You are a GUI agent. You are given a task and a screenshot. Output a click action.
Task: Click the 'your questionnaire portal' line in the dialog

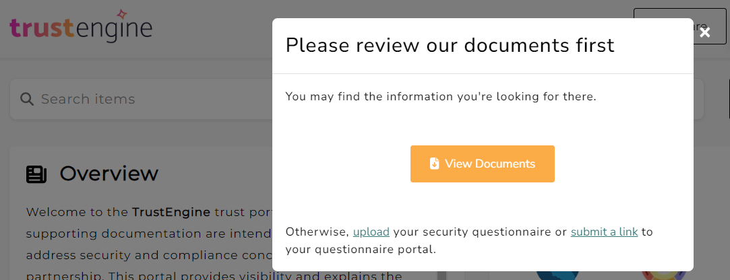[x=361, y=249]
